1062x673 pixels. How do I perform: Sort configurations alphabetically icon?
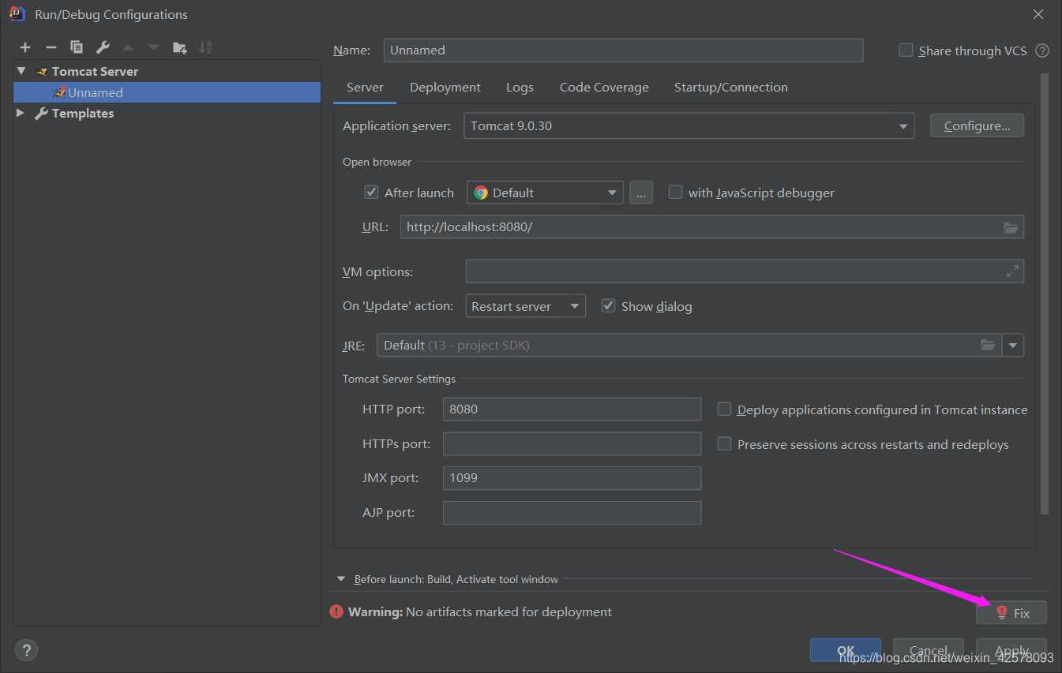coord(205,47)
